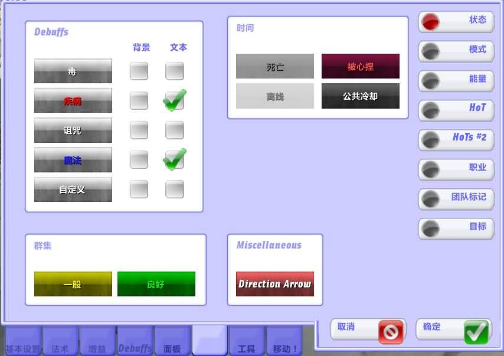504x356 pixels.
Task: Switch to the 法术 tab
Action: pyautogui.click(x=60, y=341)
